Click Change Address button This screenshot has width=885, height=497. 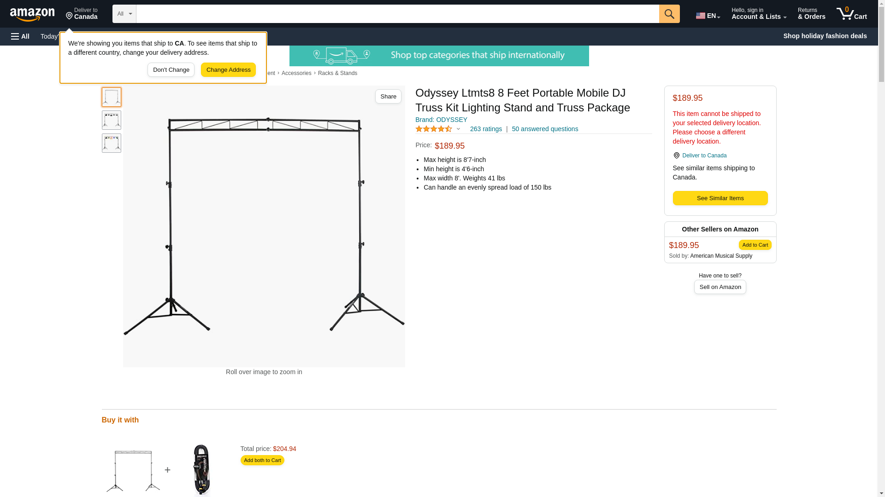[x=228, y=70]
